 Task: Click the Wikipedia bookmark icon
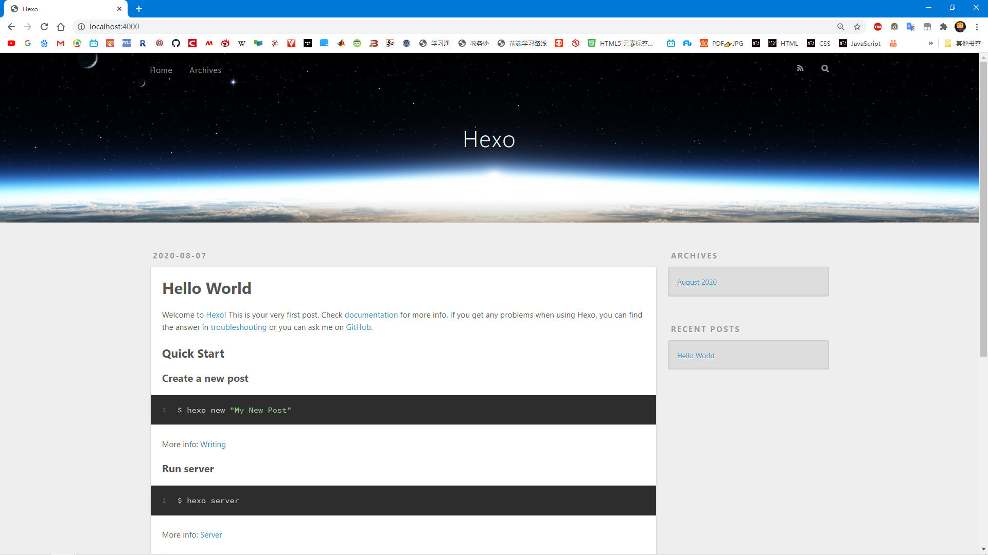pyautogui.click(x=242, y=44)
